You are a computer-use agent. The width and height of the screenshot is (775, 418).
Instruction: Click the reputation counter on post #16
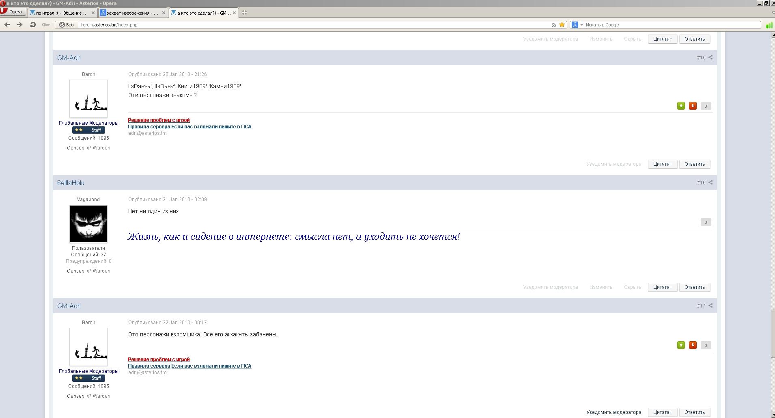click(706, 222)
